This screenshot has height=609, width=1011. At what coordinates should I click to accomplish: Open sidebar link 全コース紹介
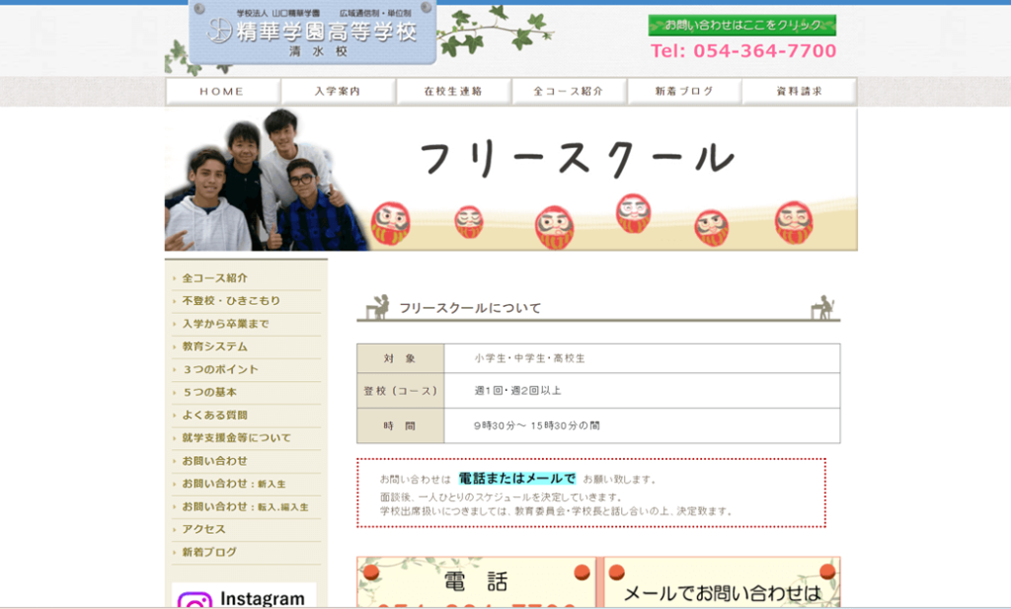(214, 277)
